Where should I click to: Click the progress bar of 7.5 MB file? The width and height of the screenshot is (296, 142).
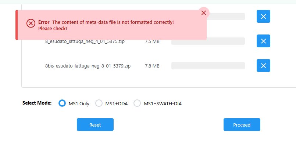click(208, 41)
